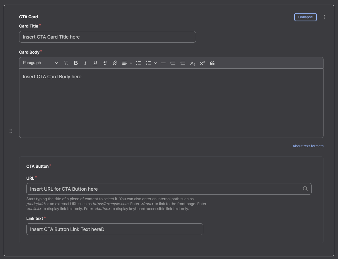Click the Card Body label
The height and width of the screenshot is (259, 338).
29,52
